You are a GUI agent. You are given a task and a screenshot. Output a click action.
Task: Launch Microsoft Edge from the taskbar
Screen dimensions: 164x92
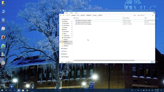(15, 90)
